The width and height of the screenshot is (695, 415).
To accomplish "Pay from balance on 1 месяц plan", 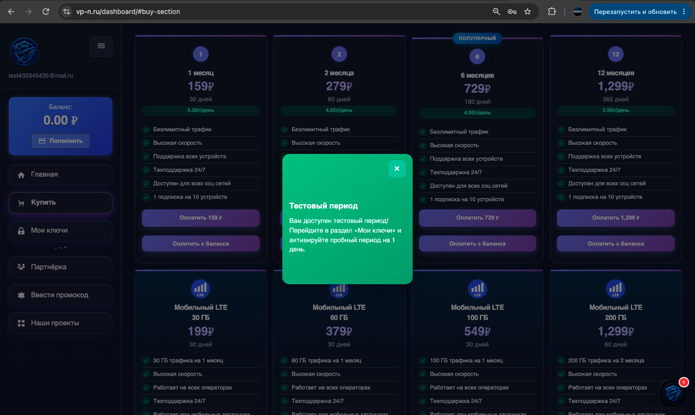I will click(201, 244).
